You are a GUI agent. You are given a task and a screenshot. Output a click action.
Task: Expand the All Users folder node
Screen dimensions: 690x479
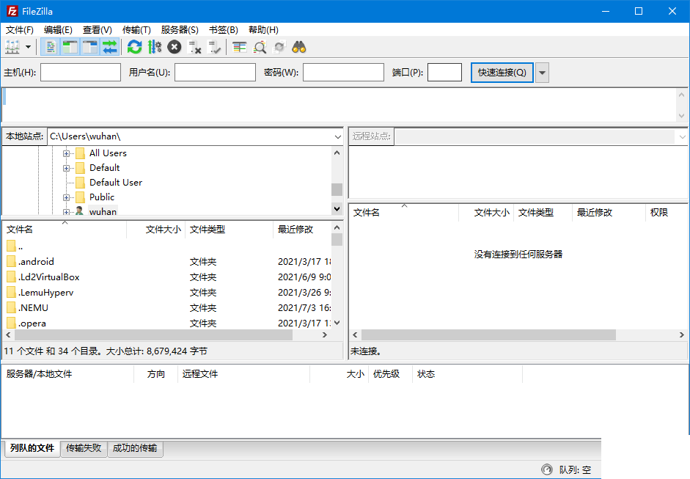tap(65, 153)
